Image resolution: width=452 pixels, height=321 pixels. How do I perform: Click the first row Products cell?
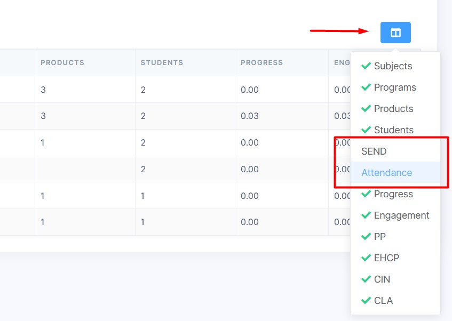click(x=44, y=90)
